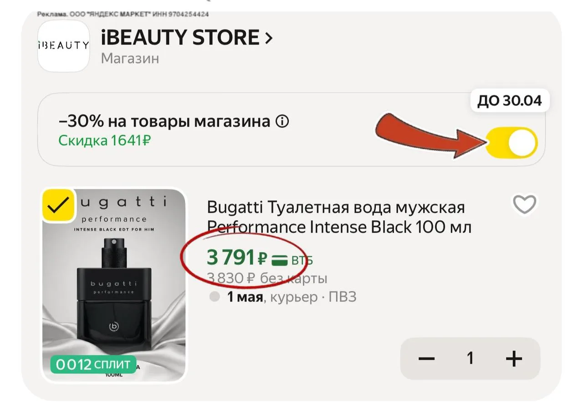Uncheck the yellow product selection checkbox

click(x=59, y=205)
